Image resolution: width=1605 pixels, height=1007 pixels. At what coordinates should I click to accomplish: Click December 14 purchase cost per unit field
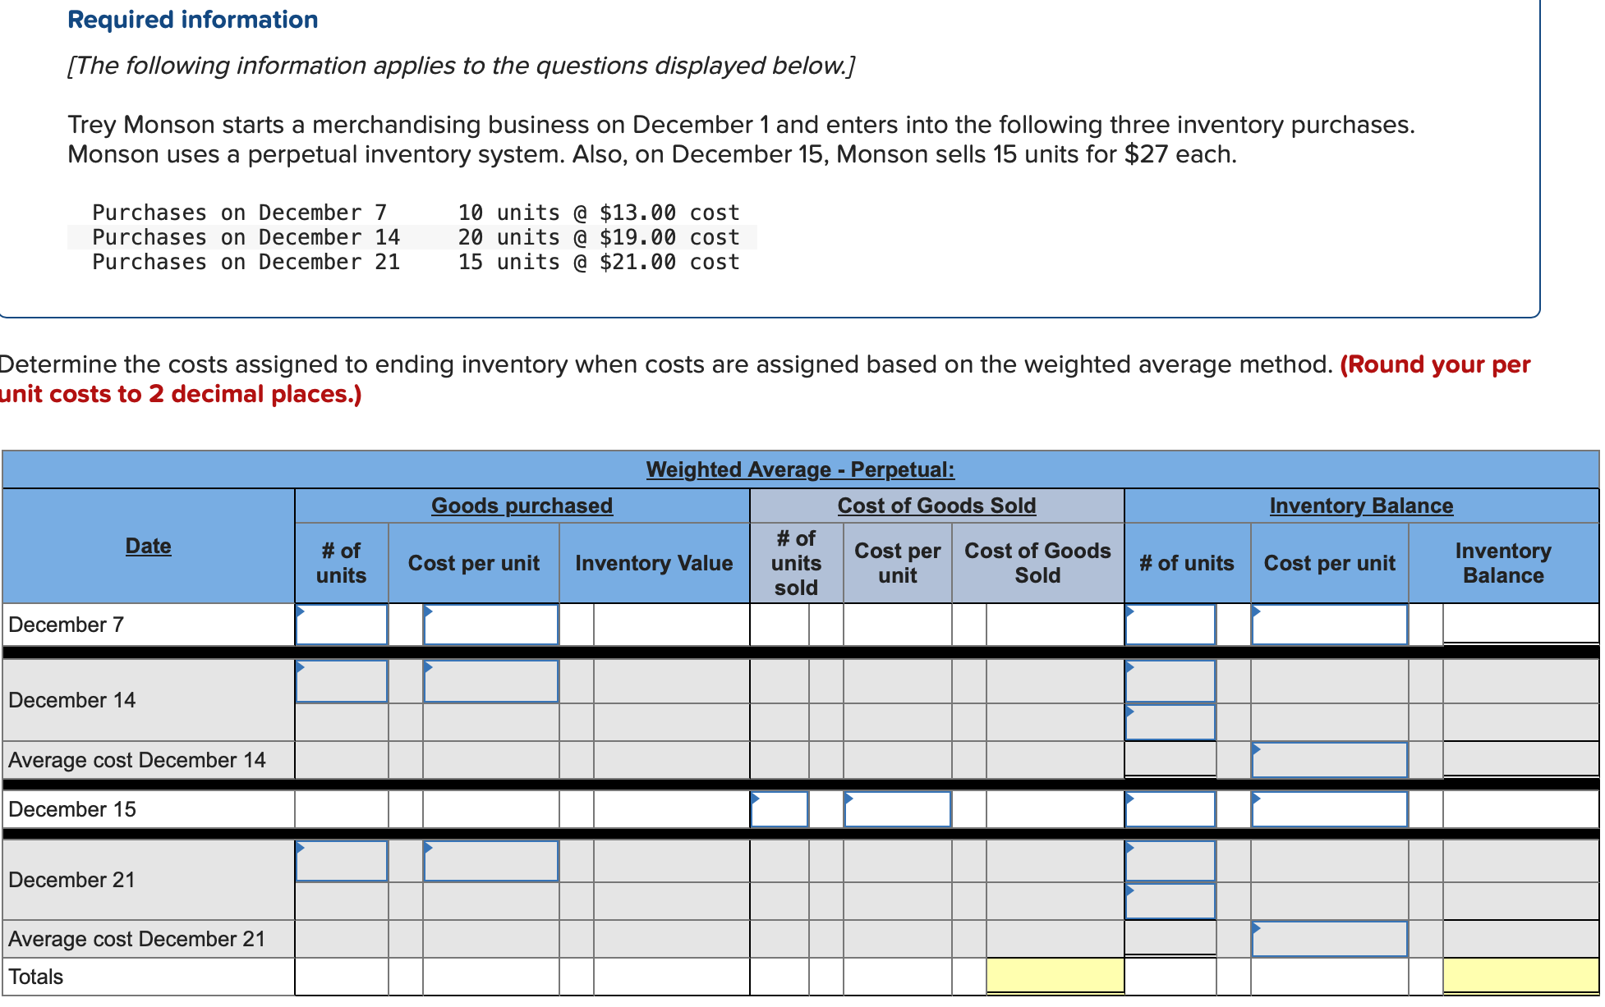[490, 681]
